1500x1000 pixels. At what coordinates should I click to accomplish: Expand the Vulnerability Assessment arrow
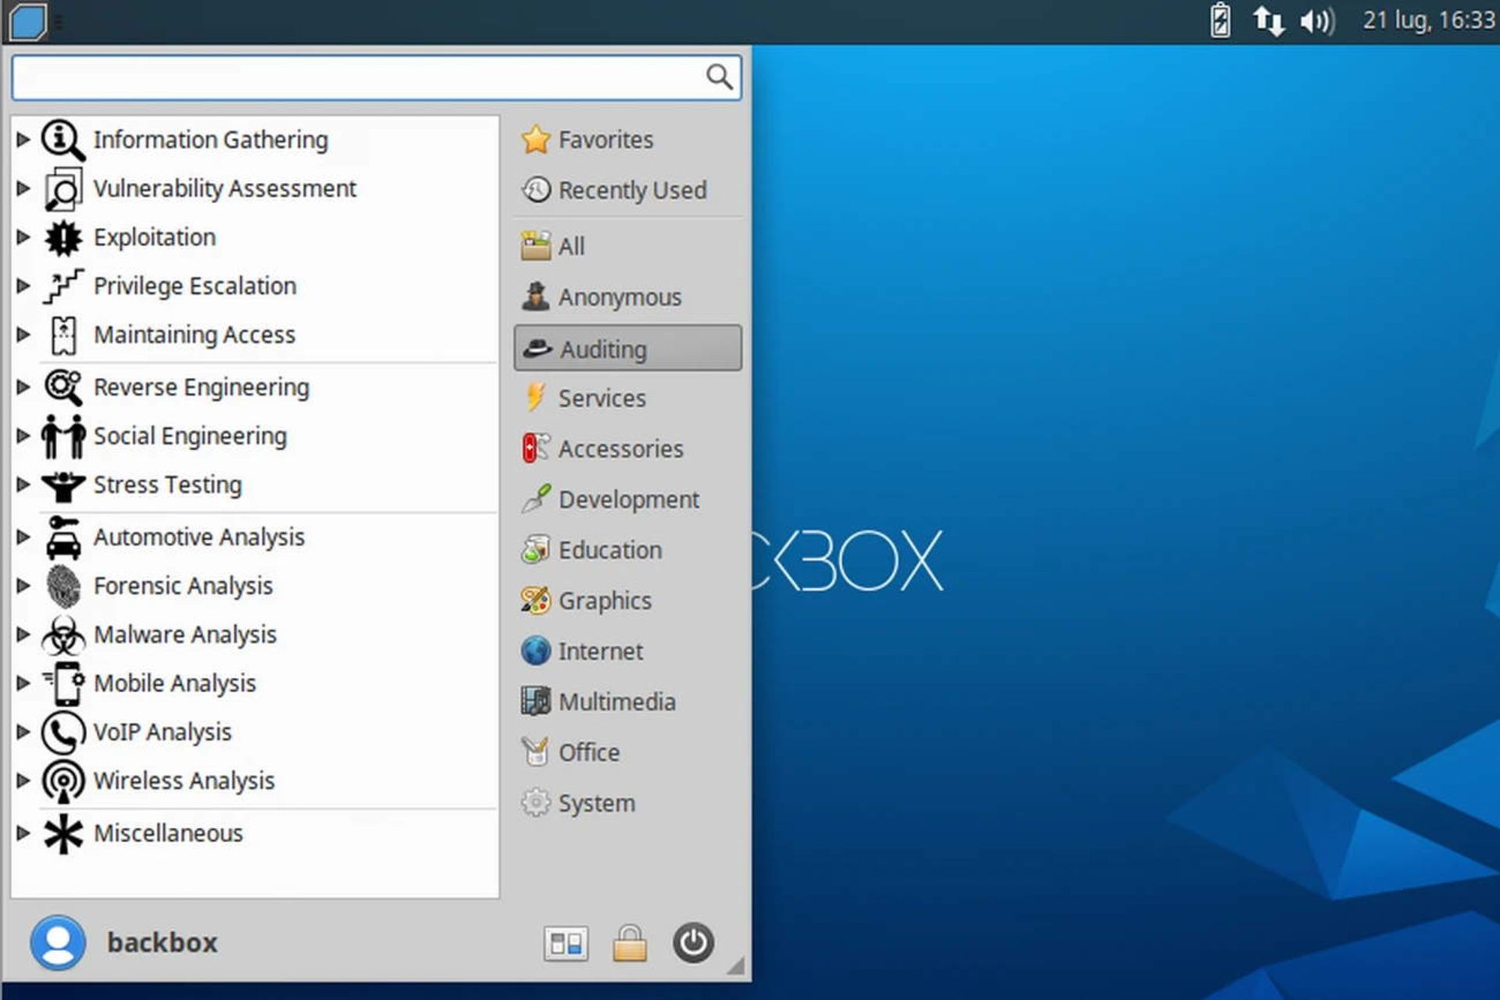[23, 188]
